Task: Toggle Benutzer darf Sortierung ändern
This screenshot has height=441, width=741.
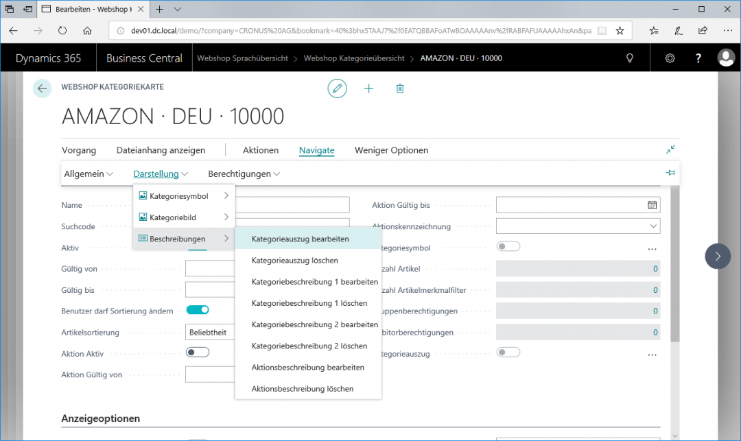Action: [x=198, y=310]
